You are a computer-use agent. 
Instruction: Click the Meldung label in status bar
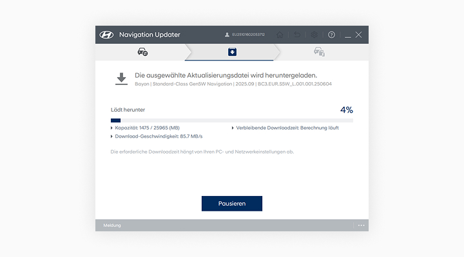point(112,226)
